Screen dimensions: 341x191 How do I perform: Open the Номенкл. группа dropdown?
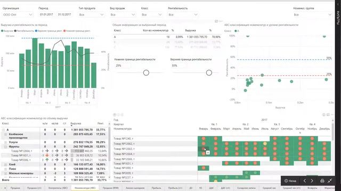(x=313, y=15)
